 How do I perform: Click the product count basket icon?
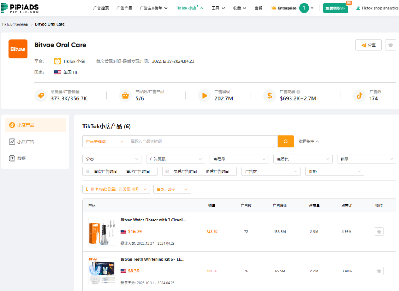(125, 96)
